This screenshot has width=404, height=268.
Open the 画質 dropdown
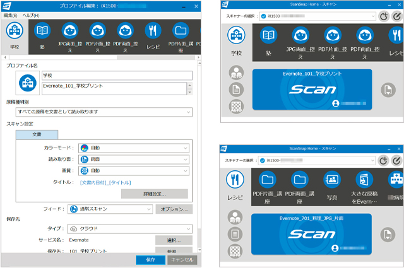tap(134, 171)
